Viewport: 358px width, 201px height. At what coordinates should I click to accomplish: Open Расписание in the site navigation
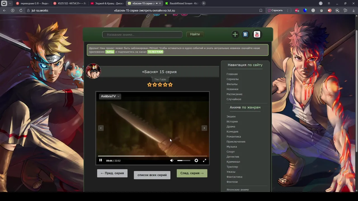[234, 94]
